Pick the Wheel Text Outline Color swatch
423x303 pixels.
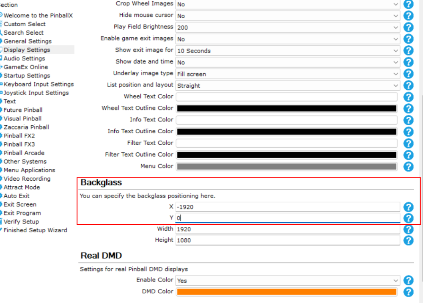(287, 108)
